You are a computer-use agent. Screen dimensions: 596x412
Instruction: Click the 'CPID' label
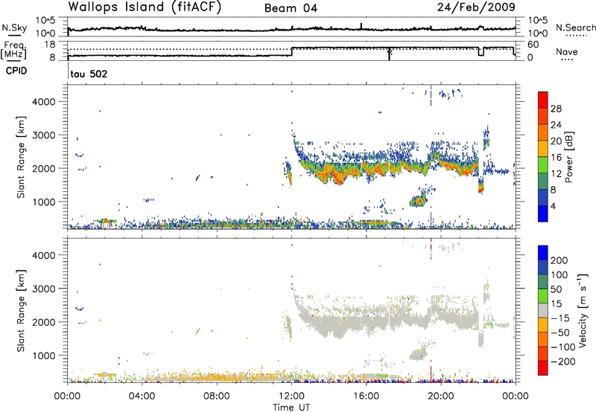click(x=16, y=71)
